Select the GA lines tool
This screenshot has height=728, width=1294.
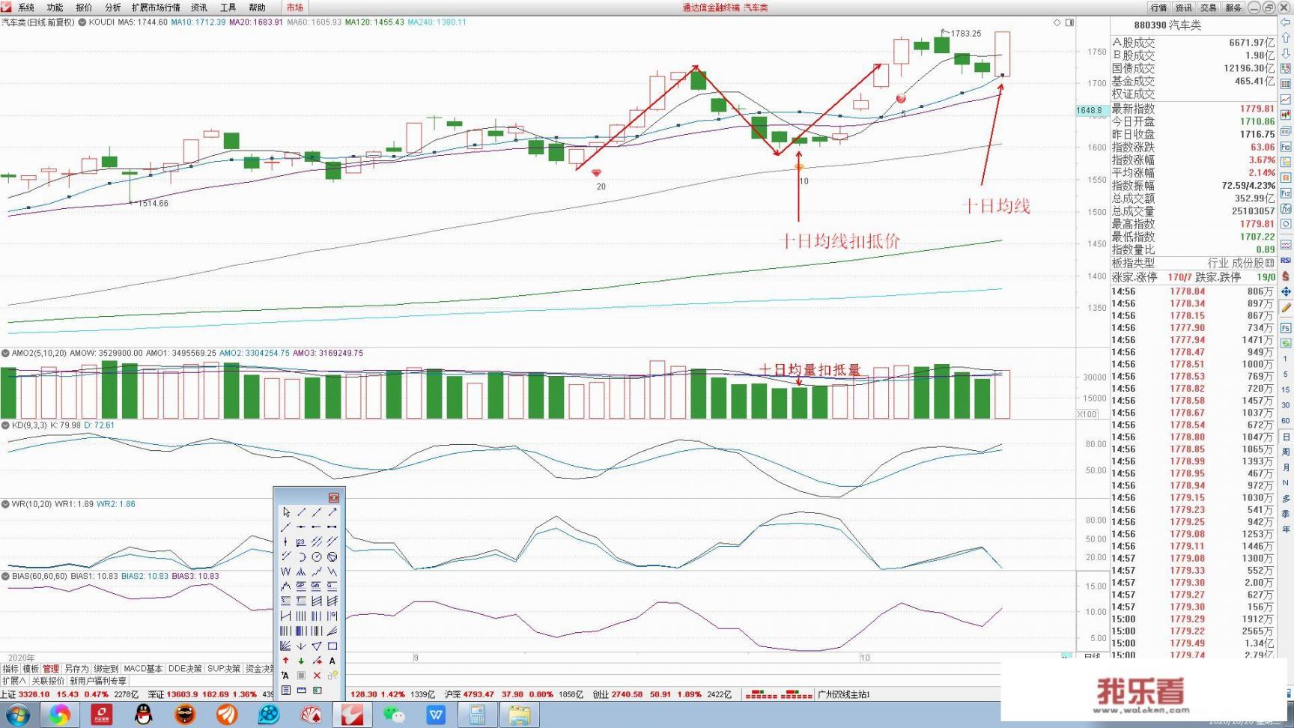[x=317, y=586]
